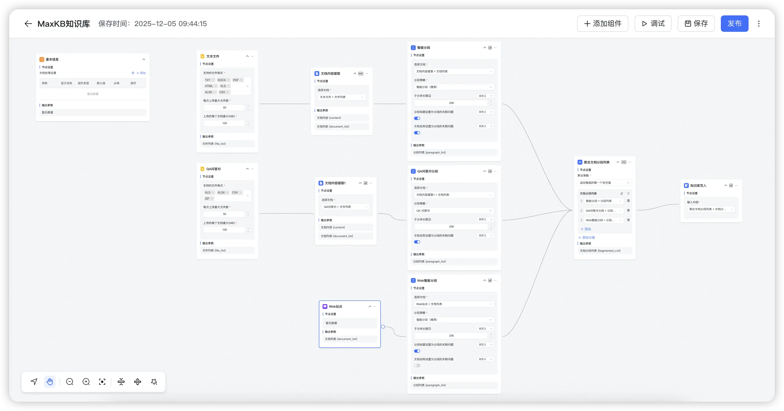Click the 发布 button

click(734, 24)
